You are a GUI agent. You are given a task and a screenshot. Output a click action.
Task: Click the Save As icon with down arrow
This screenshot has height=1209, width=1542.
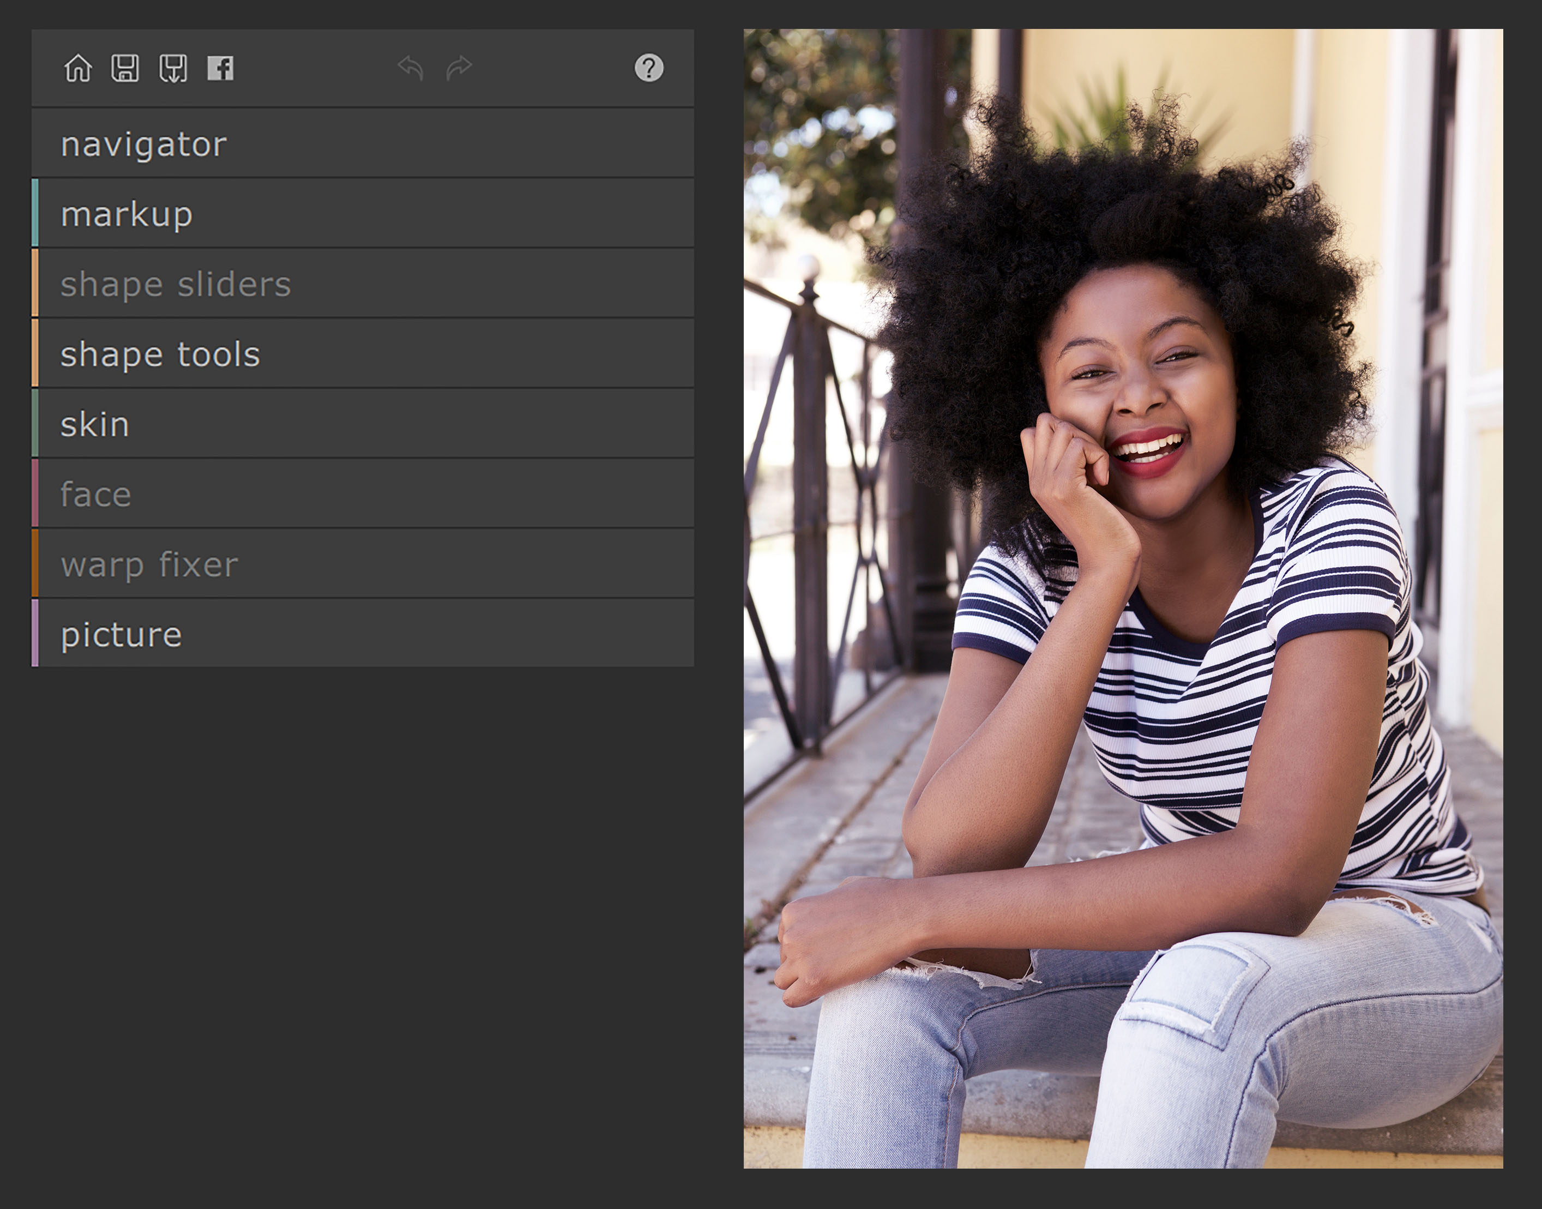pos(173,69)
